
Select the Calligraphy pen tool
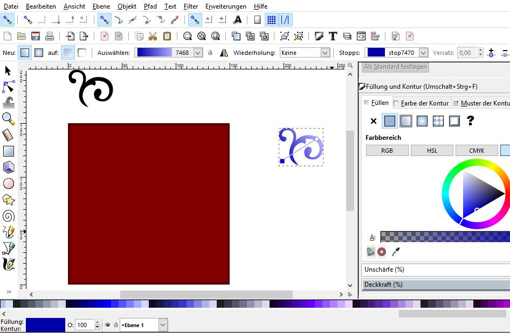(8, 264)
